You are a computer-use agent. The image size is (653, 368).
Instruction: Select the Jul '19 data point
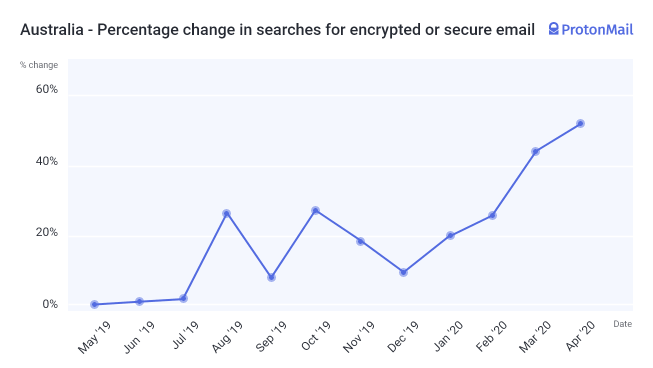[x=183, y=298]
